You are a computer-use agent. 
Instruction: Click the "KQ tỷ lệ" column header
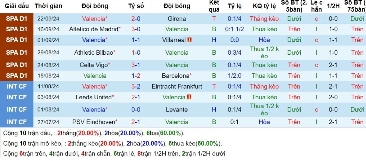[264, 6]
